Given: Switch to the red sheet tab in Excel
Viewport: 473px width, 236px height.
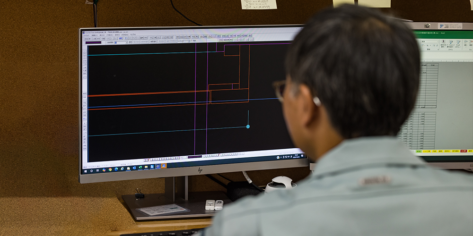Looking at the screenshot, I should coord(464,151).
